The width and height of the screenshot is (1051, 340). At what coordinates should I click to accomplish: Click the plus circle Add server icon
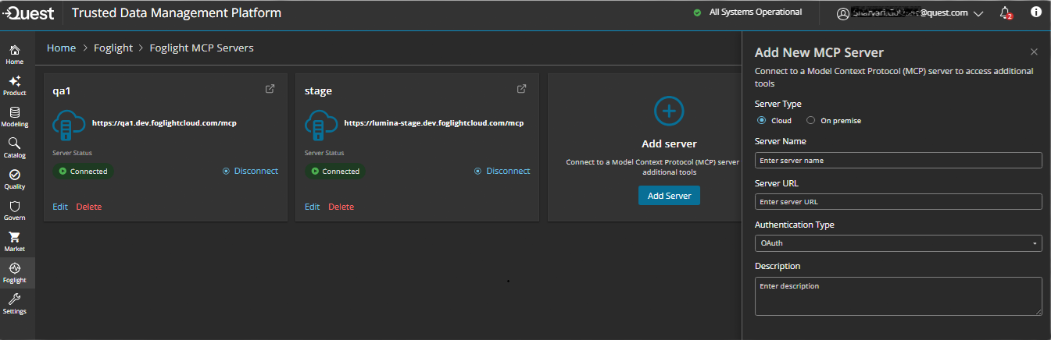click(x=669, y=112)
